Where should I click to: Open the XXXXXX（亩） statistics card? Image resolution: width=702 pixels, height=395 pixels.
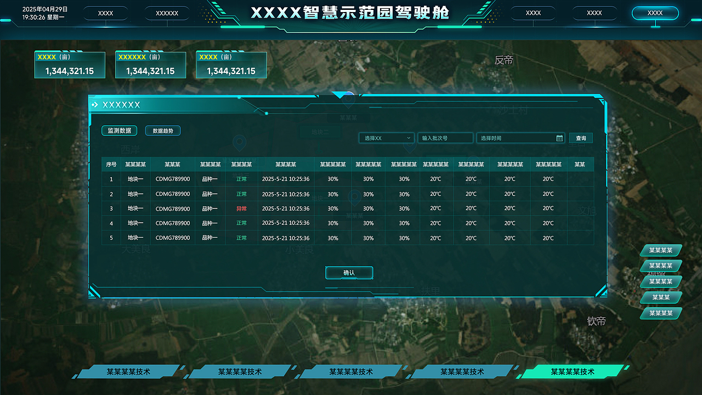[x=150, y=65]
